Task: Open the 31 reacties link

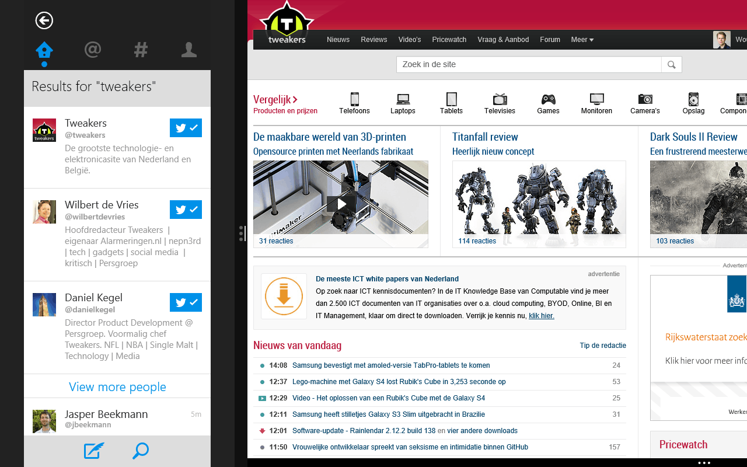Action: [x=276, y=241]
